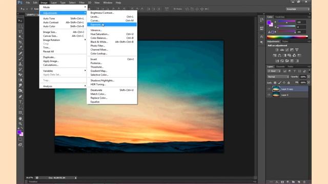Switch to the Swatches tab

click(280, 17)
